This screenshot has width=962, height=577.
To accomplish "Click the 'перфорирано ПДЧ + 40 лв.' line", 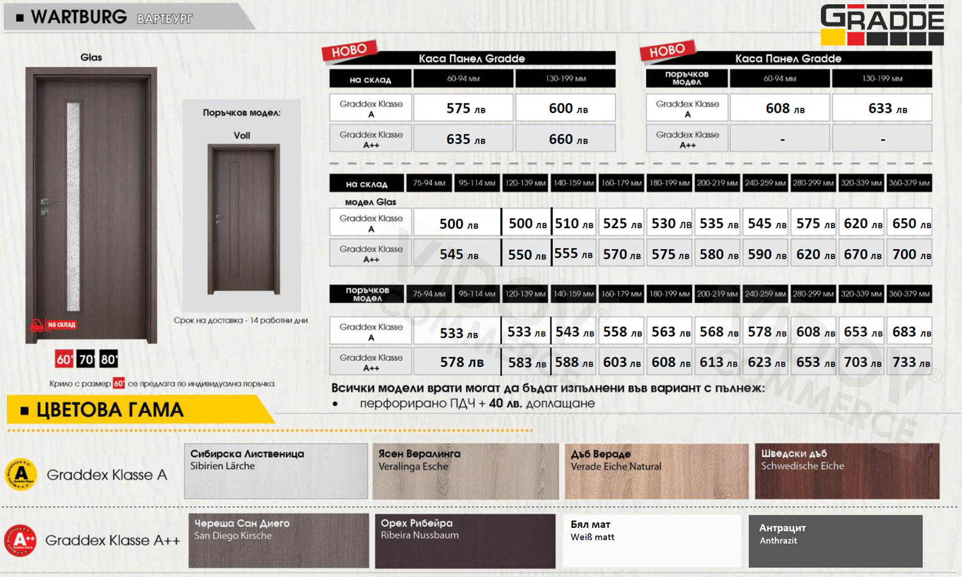I will 477,403.
